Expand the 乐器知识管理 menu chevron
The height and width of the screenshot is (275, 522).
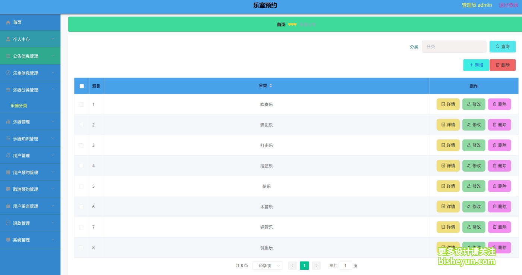pyautogui.click(x=53, y=138)
